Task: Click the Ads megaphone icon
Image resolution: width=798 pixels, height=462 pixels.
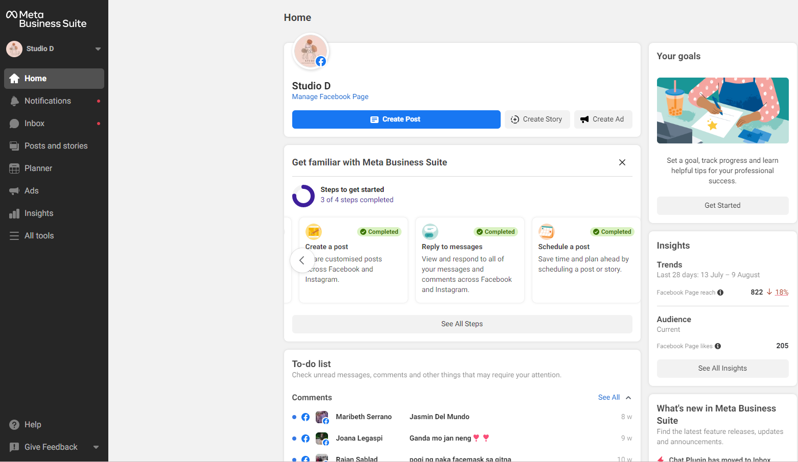Action: tap(14, 191)
